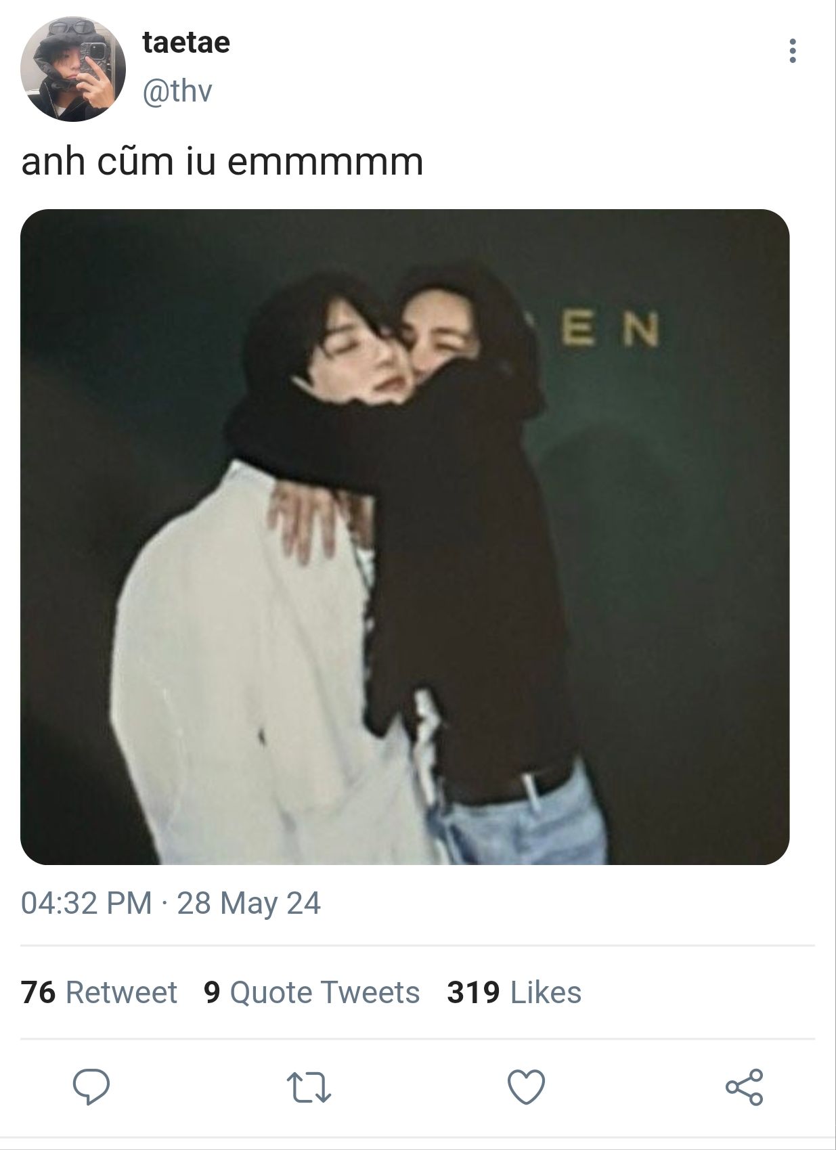Screen dimensions: 836x1150
Task: Like the tweet with the heart icon
Action: tap(526, 1087)
